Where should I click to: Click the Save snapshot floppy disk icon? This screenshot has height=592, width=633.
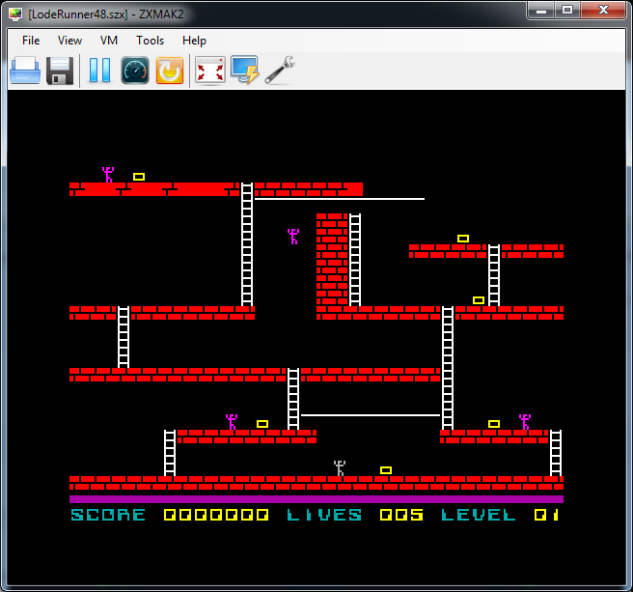tap(60, 70)
